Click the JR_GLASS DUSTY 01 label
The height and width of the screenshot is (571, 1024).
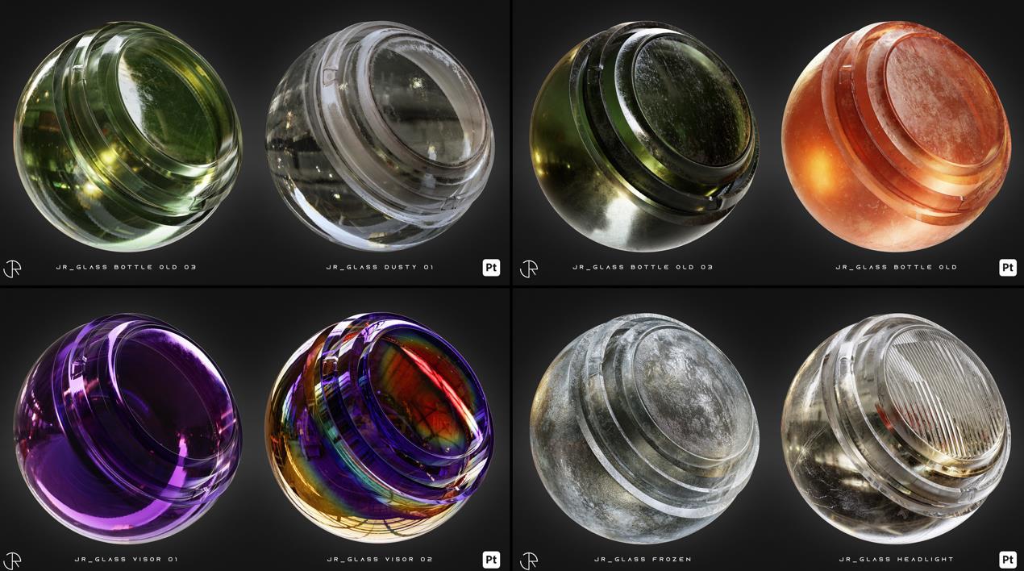tap(380, 267)
